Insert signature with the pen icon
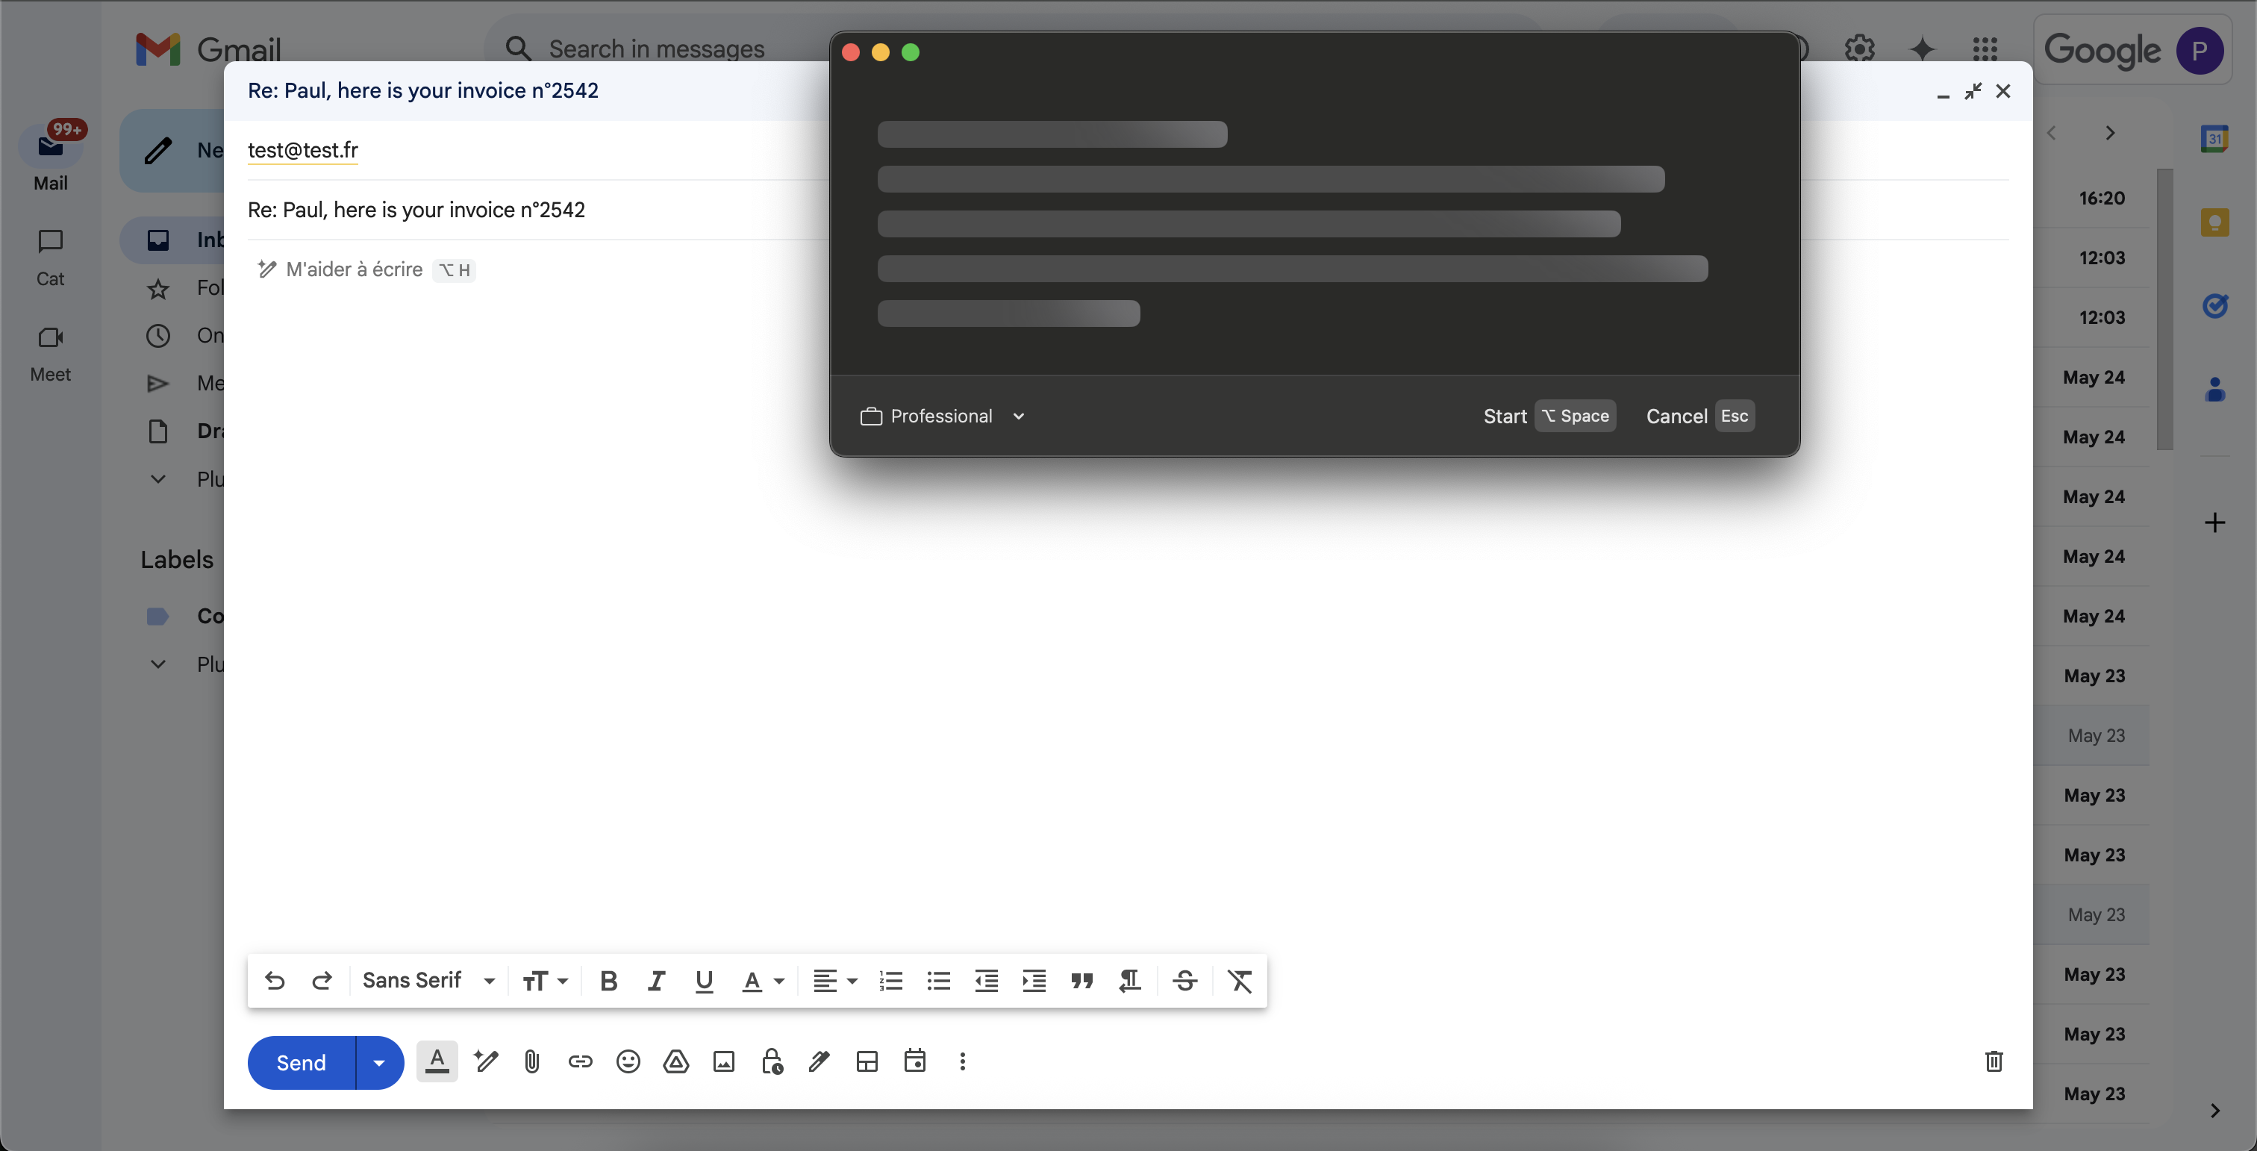Image resolution: width=2257 pixels, height=1151 pixels. coord(820,1061)
